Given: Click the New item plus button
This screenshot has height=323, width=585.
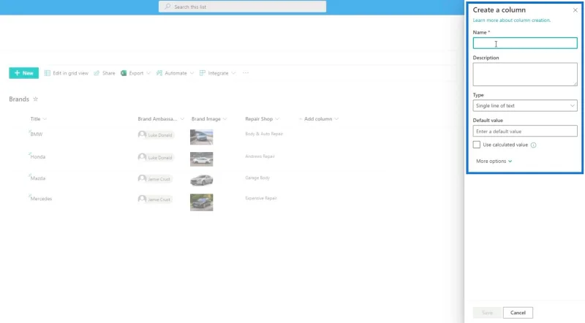Looking at the screenshot, I should 23,73.
